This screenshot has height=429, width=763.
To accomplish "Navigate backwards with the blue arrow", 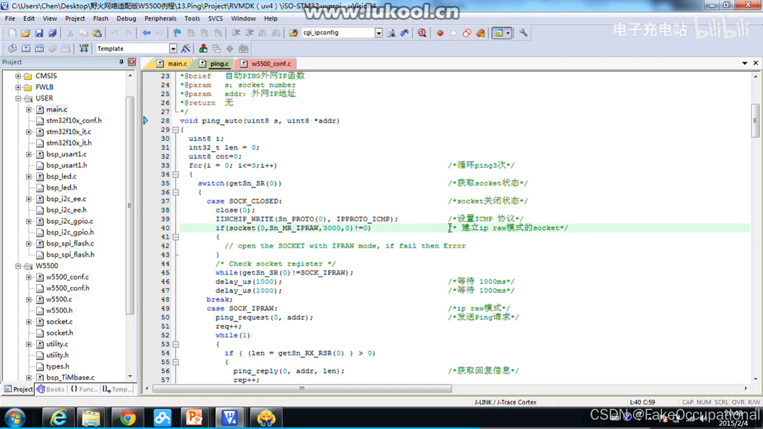I will click(x=146, y=33).
